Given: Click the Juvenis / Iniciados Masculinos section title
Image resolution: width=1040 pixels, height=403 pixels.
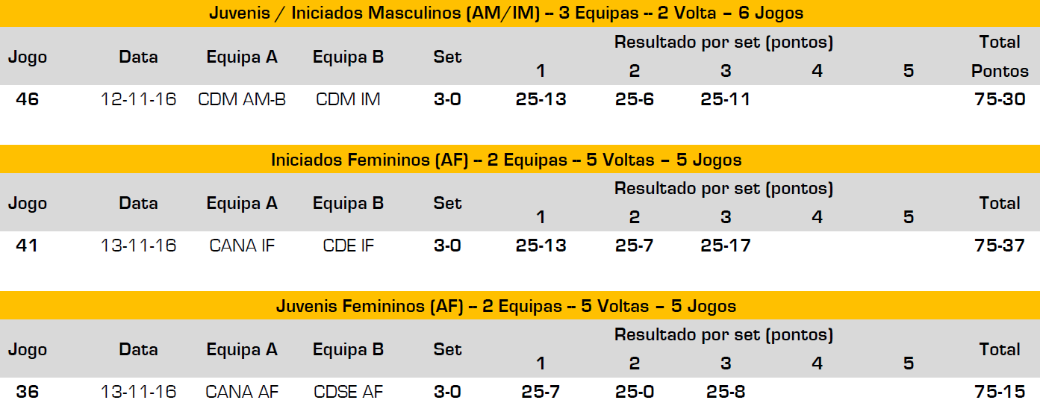Looking at the screenshot, I should tap(505, 13).
